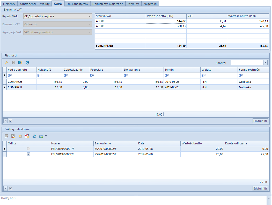The height and width of the screenshot is (205, 272).
Task: Click the invoice number FSL/2019/00002/F
Action: tap(63, 154)
